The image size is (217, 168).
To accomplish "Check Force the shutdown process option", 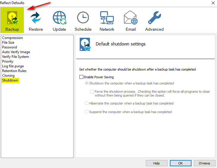I will point(92,92).
